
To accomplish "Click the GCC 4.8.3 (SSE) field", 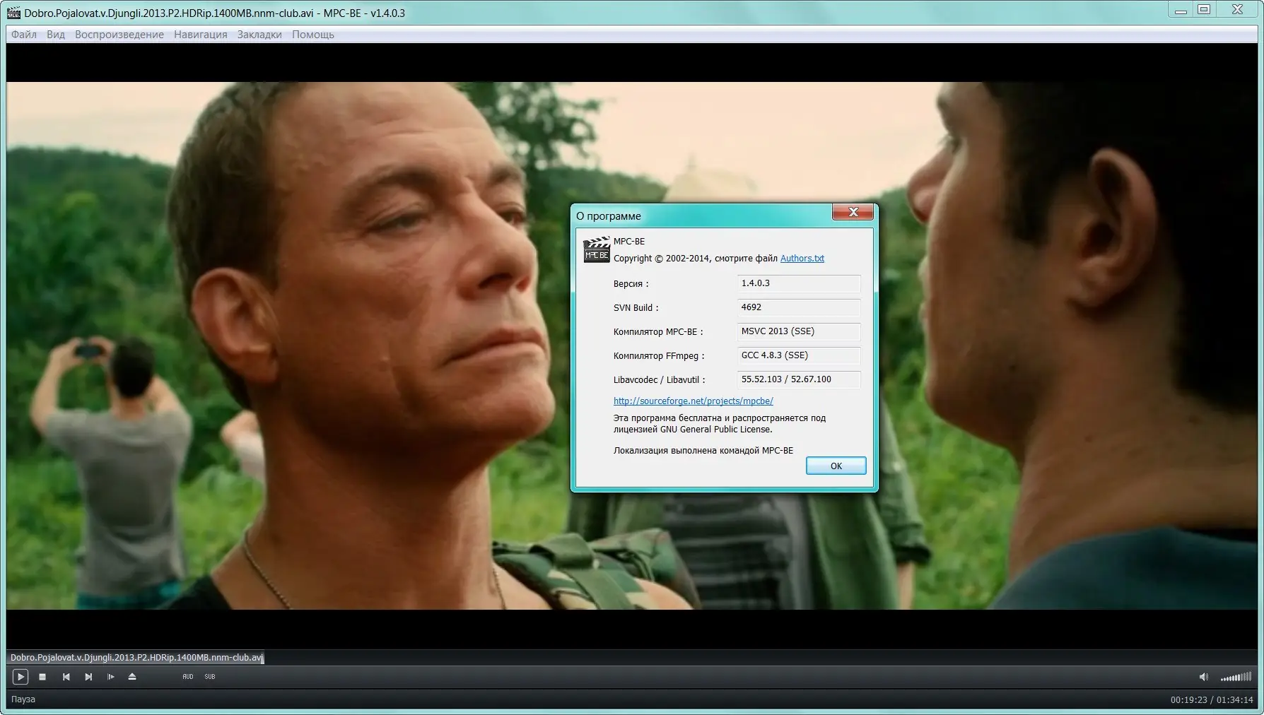I will pyautogui.click(x=799, y=355).
